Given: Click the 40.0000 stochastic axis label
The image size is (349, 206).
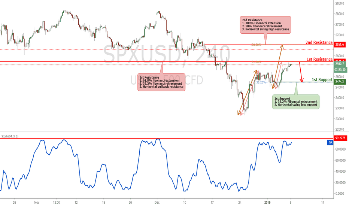Looking at the screenshot, I should click(x=340, y=172).
